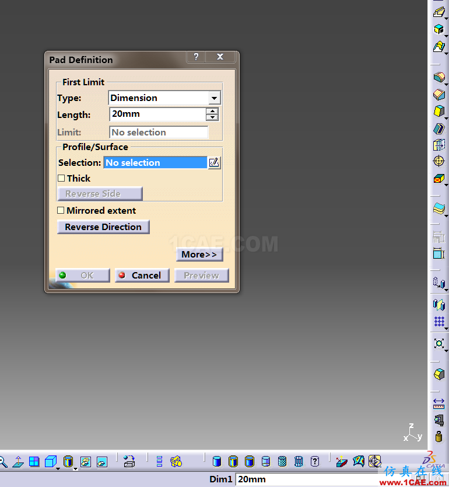Select Shading with Edges and Hidden Edges
Image resolution: width=449 pixels, height=487 pixels.
tap(266, 461)
